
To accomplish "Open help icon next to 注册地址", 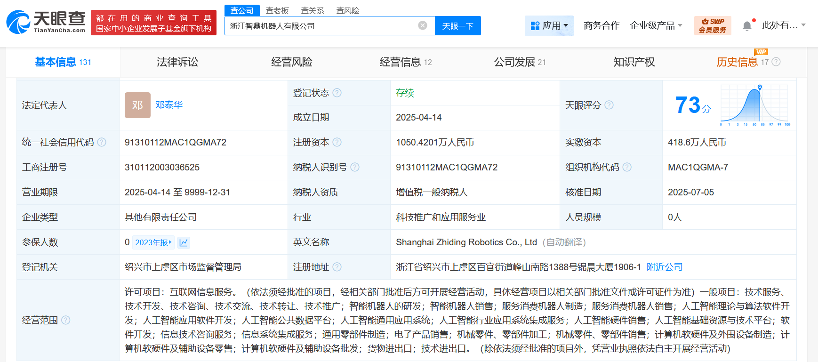I will coord(337,267).
